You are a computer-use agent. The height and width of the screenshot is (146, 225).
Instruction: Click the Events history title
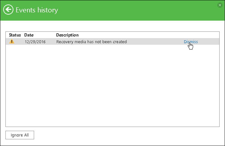coord(37,10)
